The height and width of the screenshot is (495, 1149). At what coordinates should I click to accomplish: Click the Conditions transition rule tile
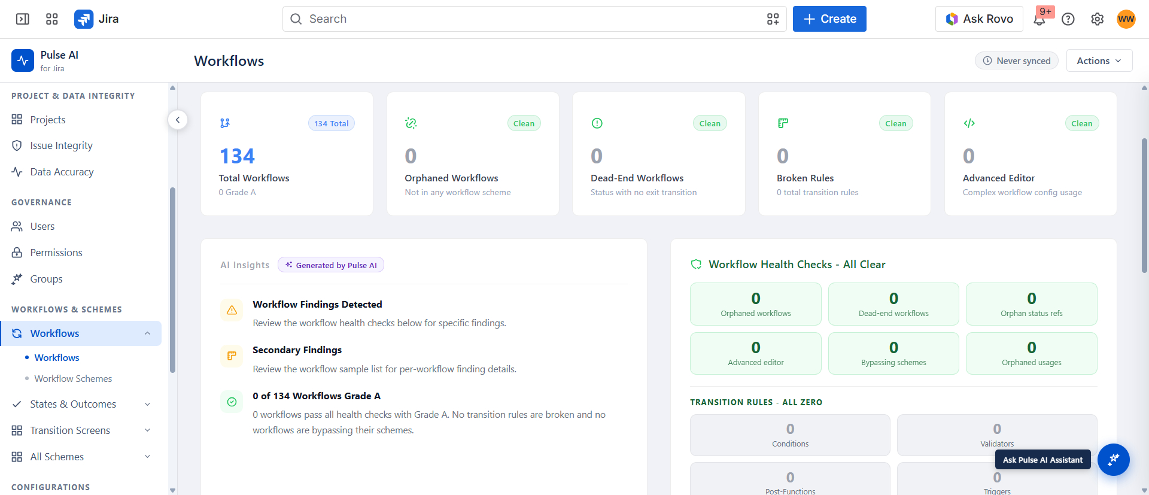(790, 435)
